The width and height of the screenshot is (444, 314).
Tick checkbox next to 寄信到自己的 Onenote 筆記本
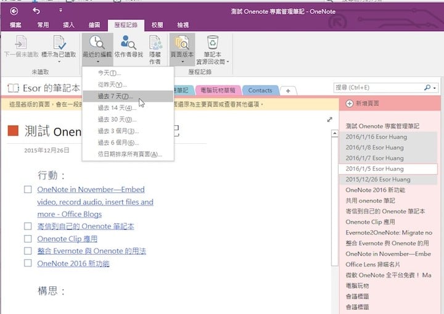point(28,226)
